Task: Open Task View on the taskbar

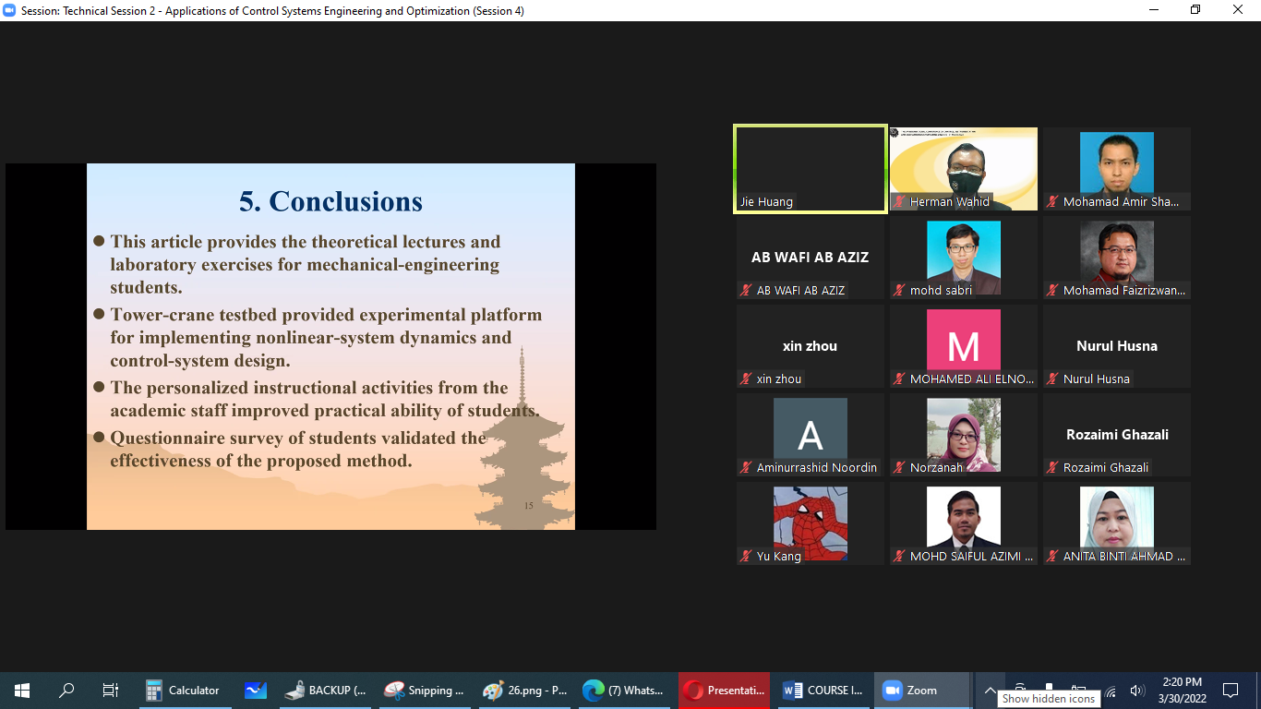Action: [111, 691]
